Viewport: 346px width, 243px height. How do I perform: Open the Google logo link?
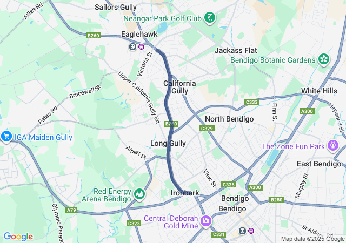coord(18,237)
